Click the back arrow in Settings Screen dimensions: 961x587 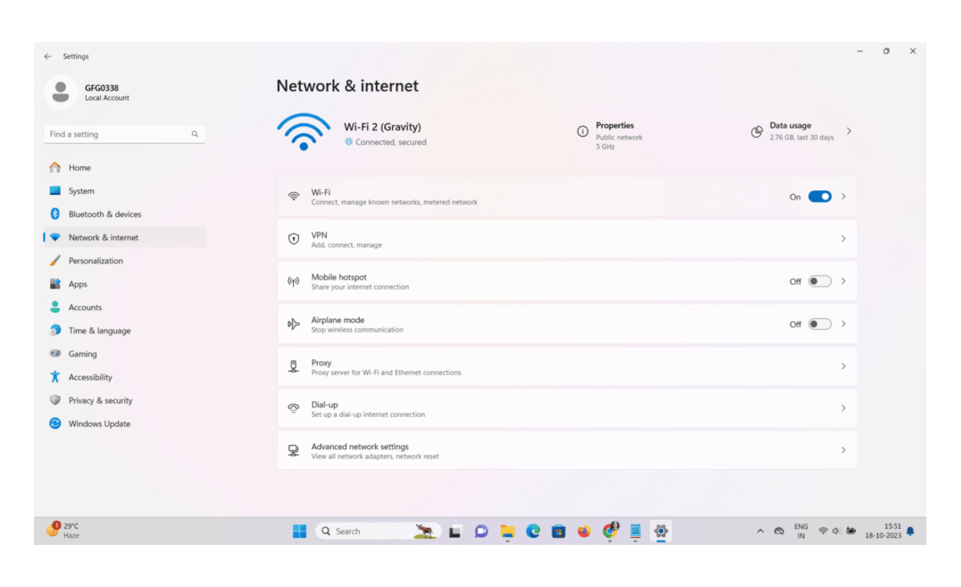click(48, 56)
